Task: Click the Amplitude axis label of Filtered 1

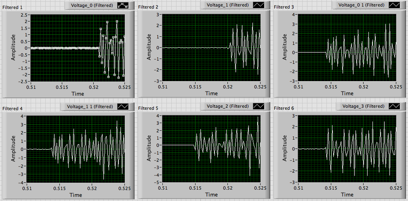Action: click(13, 48)
